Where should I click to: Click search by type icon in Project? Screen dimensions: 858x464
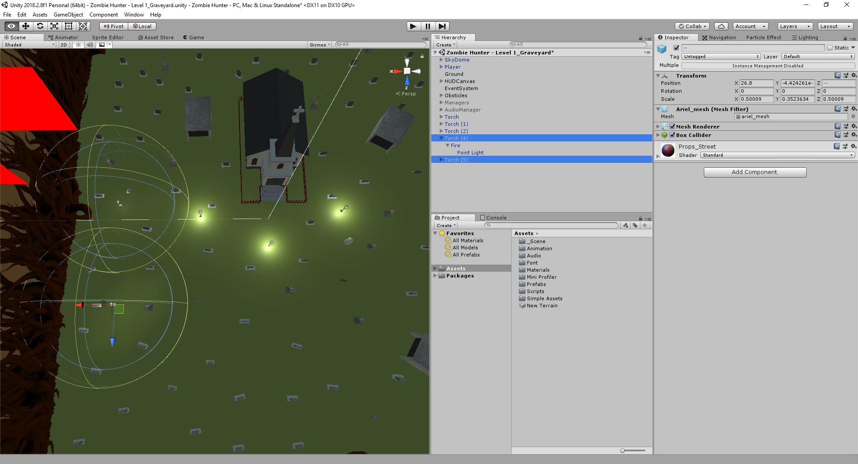626,225
